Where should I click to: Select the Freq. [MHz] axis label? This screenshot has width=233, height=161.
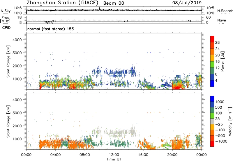point(5,20)
